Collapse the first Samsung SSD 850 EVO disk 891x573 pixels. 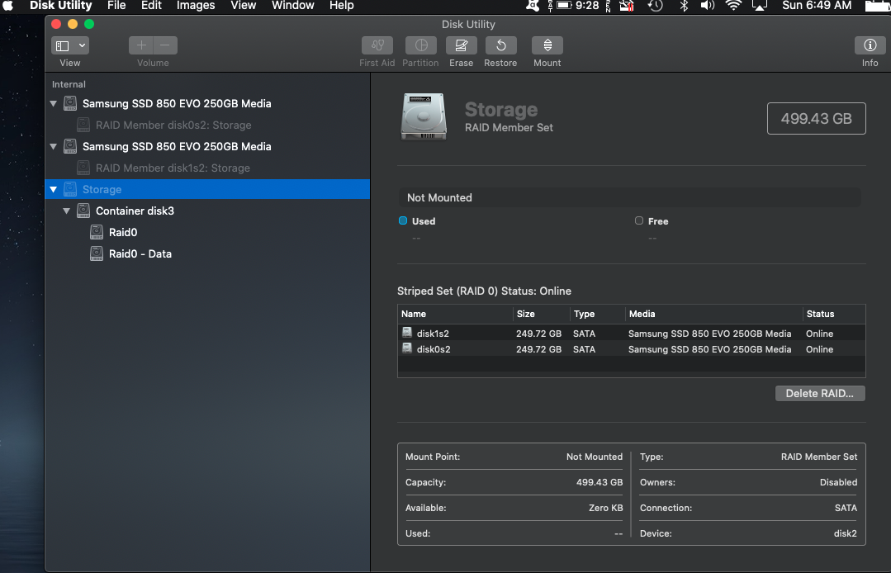point(54,104)
